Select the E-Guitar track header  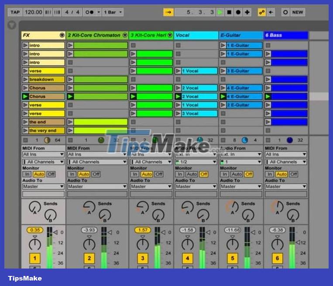240,35
